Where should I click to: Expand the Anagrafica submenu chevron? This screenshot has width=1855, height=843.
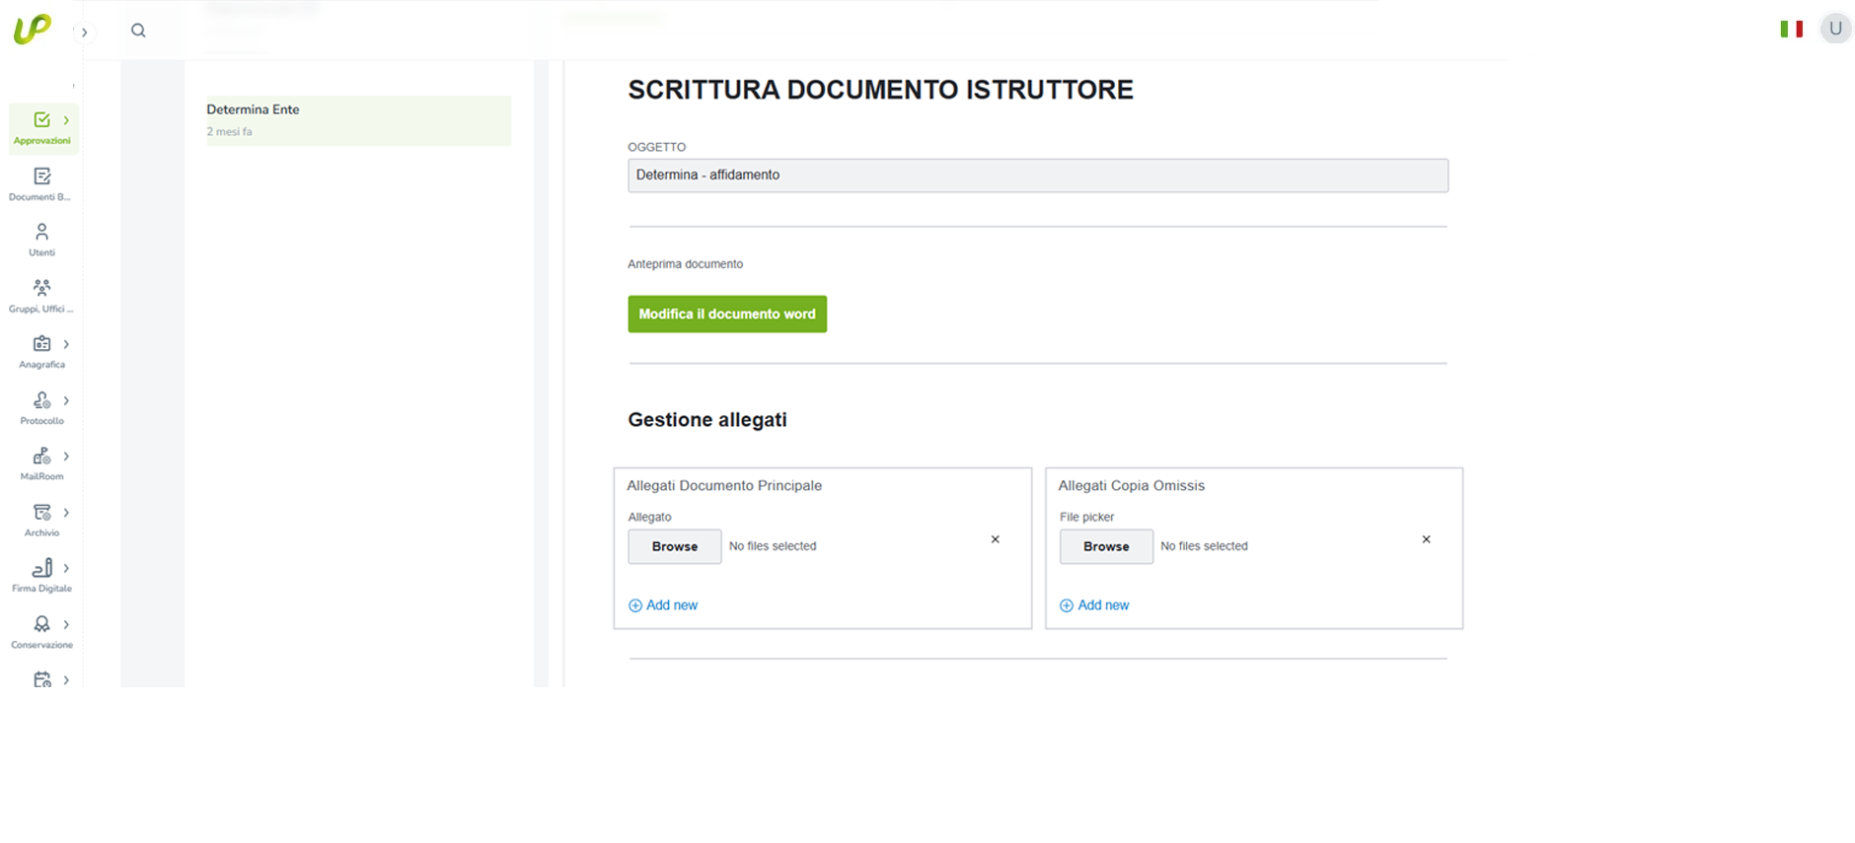66,344
